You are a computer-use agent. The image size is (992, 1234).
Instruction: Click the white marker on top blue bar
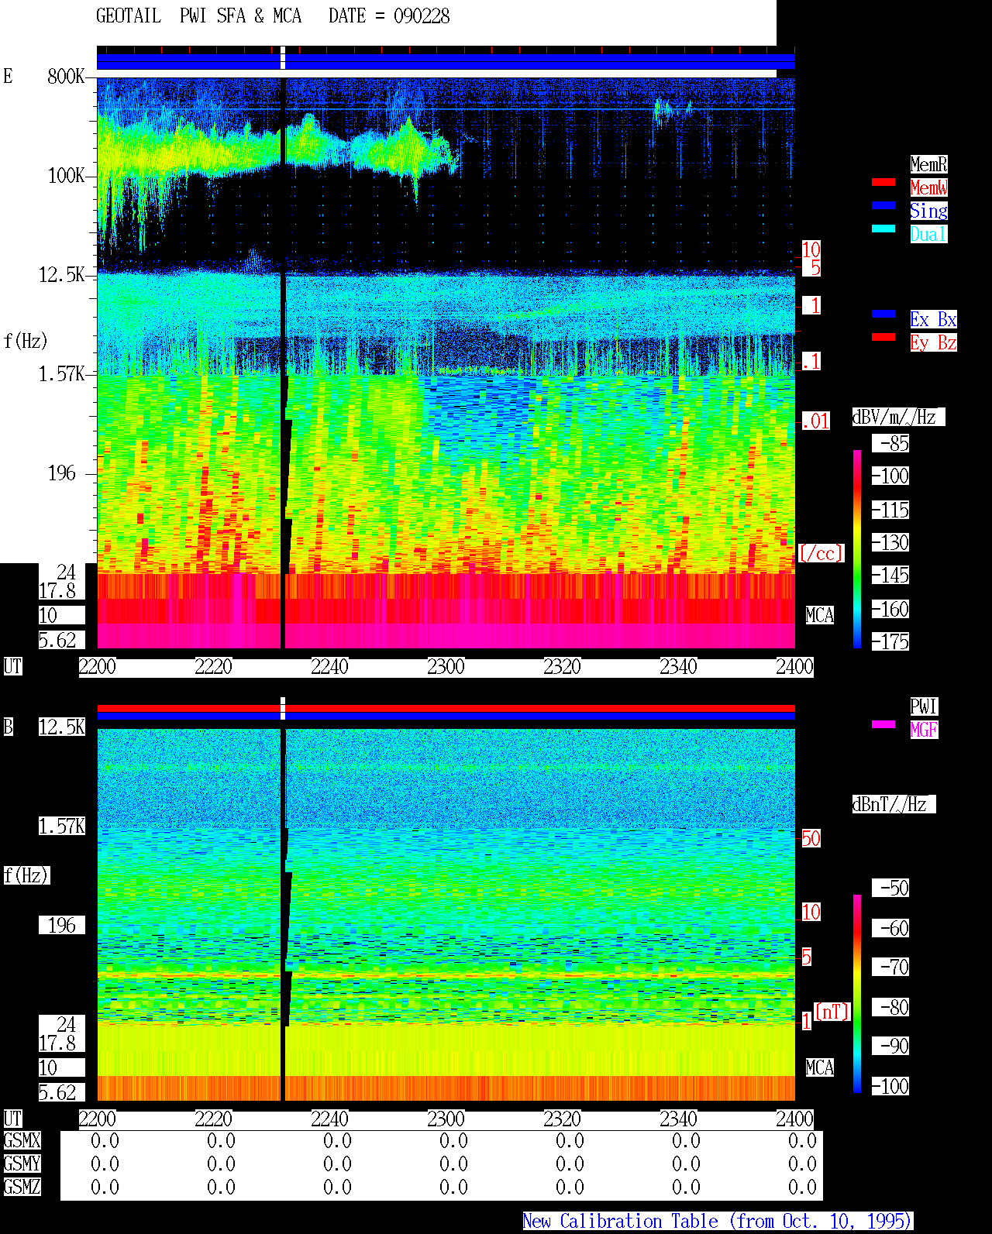283,58
